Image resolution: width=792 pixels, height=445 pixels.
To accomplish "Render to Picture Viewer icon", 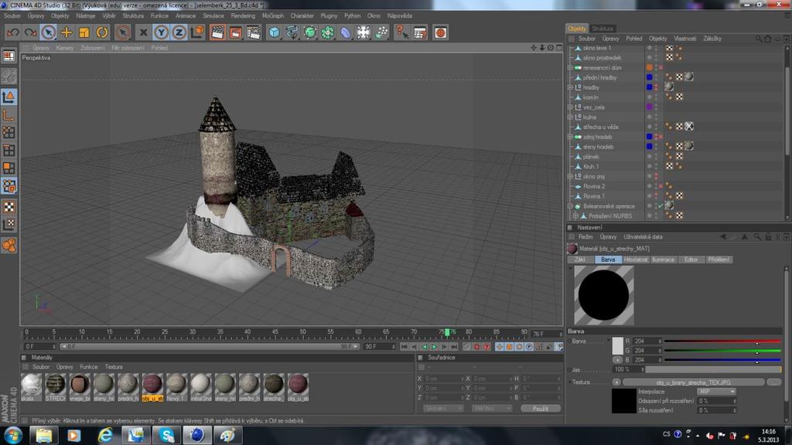I will tap(235, 32).
